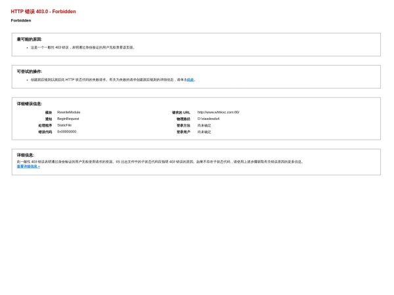The image size is (394, 295).
Task: Click the 请求的 URL label
Action: point(181,113)
